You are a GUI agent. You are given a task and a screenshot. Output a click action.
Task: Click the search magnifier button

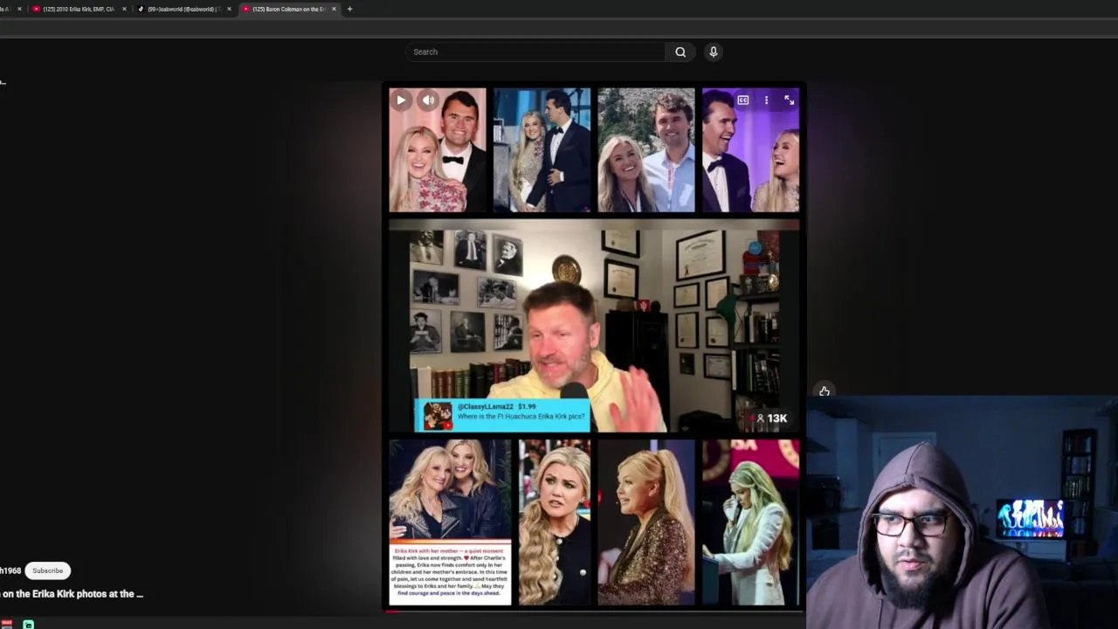point(680,52)
